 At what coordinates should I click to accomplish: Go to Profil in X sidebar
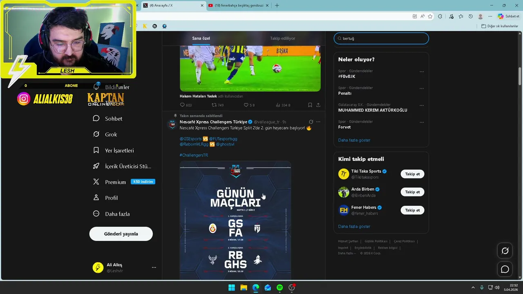(x=105, y=198)
